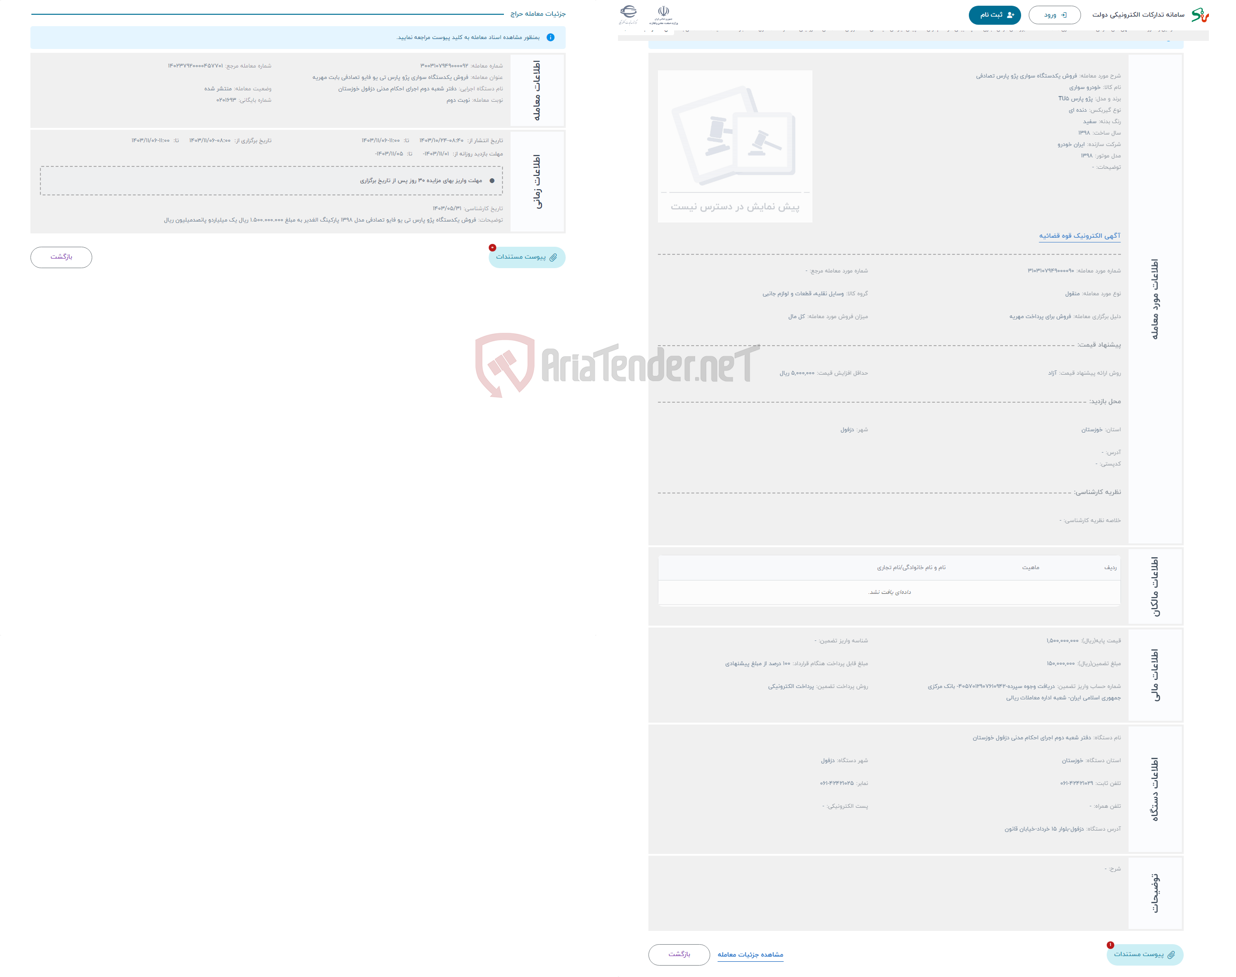Click بازگشت (back) button on left panel
Viewport: 1236px width, 977px height.
click(x=62, y=257)
